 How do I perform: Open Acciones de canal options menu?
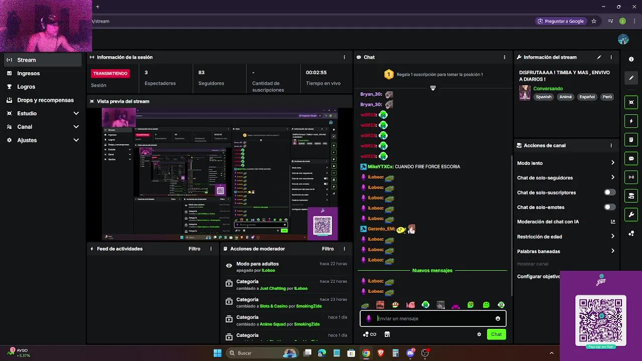click(x=611, y=145)
